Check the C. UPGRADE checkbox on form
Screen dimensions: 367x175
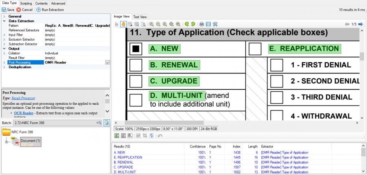[135, 81]
